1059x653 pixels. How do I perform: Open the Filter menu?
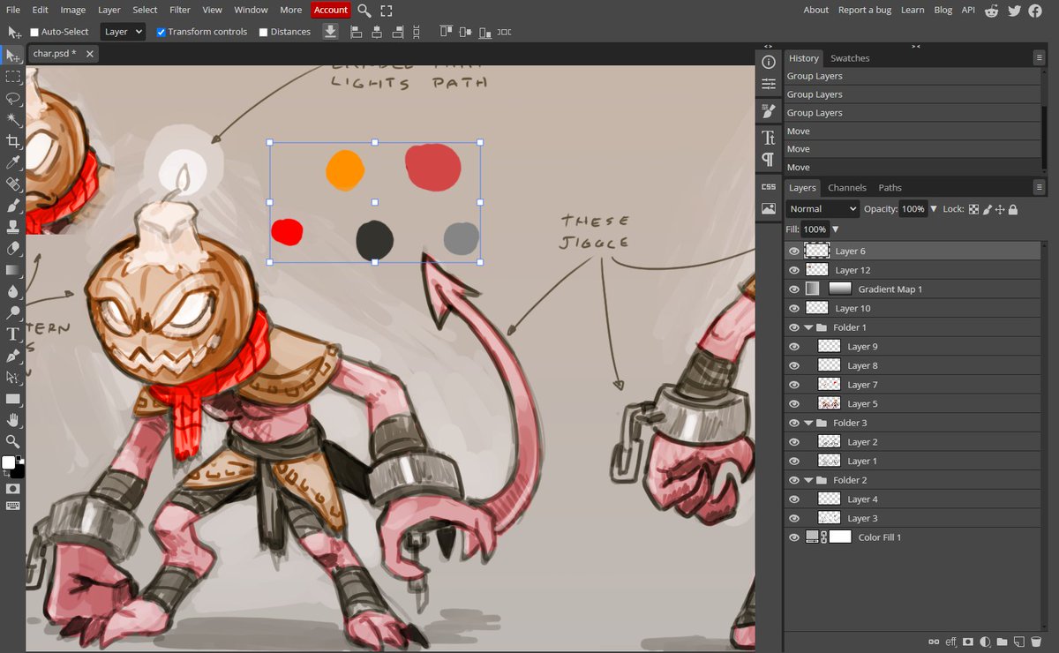click(x=180, y=10)
